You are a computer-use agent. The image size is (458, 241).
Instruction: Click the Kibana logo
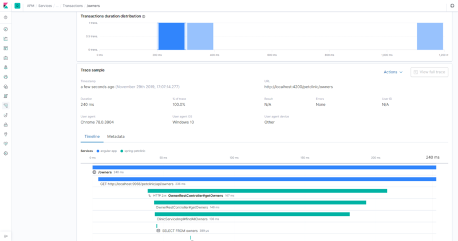point(6,6)
